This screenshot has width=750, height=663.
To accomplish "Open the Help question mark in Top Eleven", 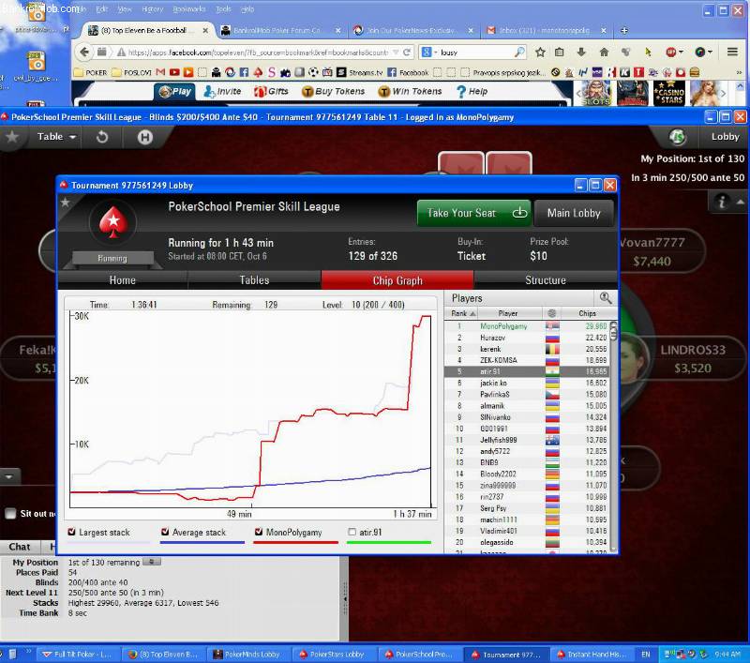I will point(472,91).
